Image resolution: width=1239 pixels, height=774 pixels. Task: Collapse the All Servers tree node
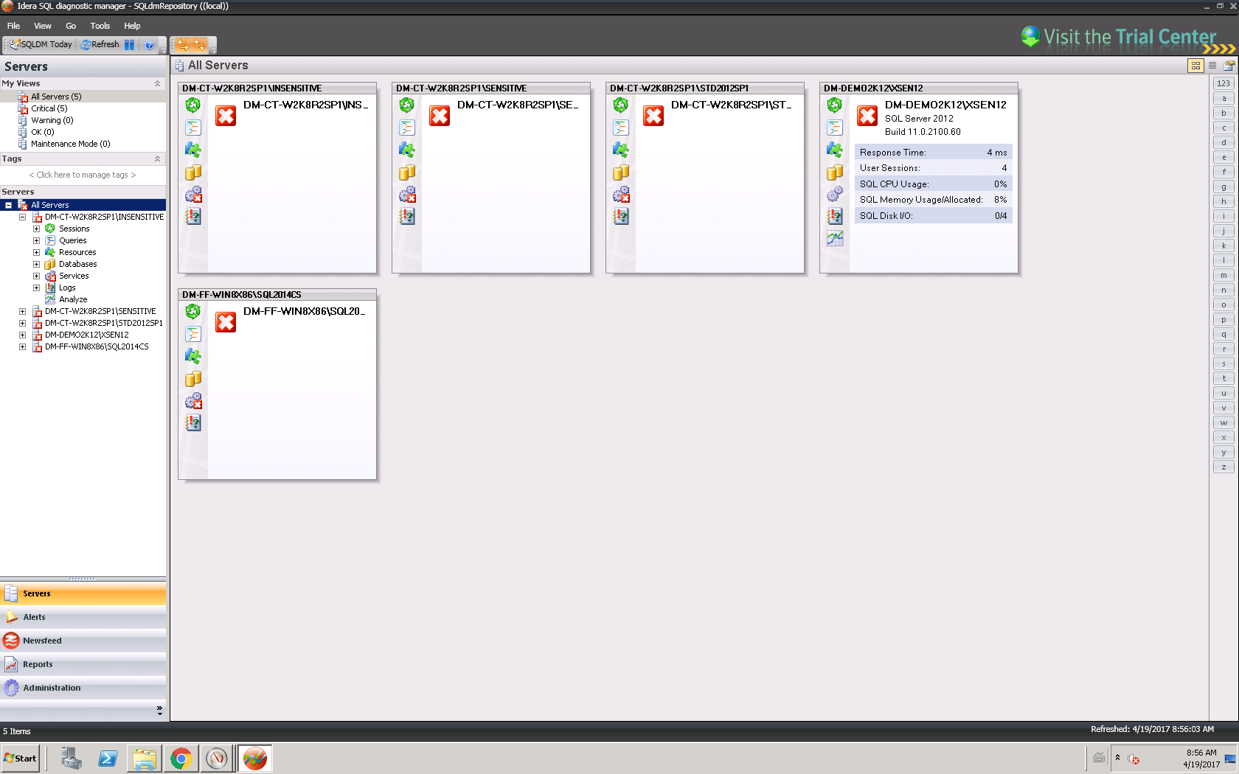tap(9, 205)
